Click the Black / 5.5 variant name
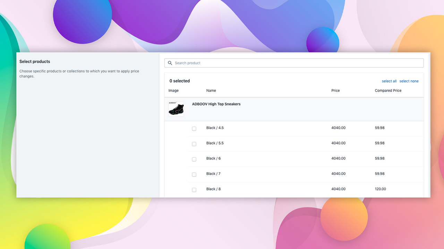 click(215, 143)
